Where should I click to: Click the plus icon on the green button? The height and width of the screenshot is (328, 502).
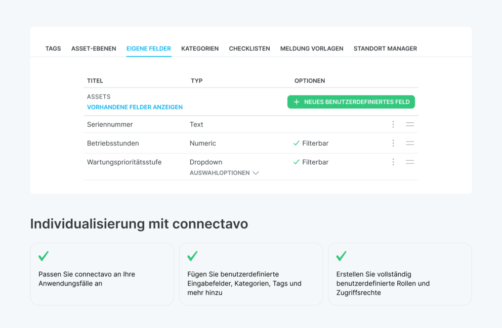(297, 102)
